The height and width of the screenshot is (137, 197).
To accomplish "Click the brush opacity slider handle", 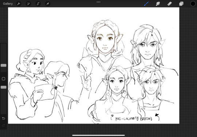I will click(x=4, y=87).
